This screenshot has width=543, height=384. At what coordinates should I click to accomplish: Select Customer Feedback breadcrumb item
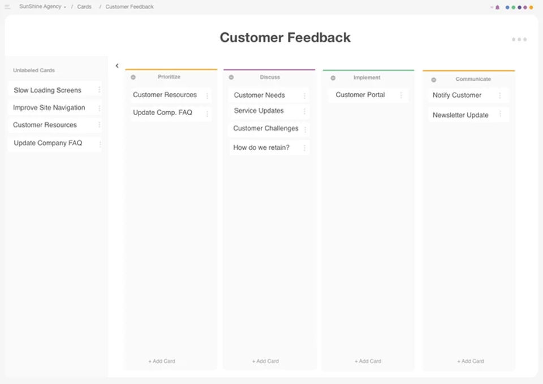[130, 7]
